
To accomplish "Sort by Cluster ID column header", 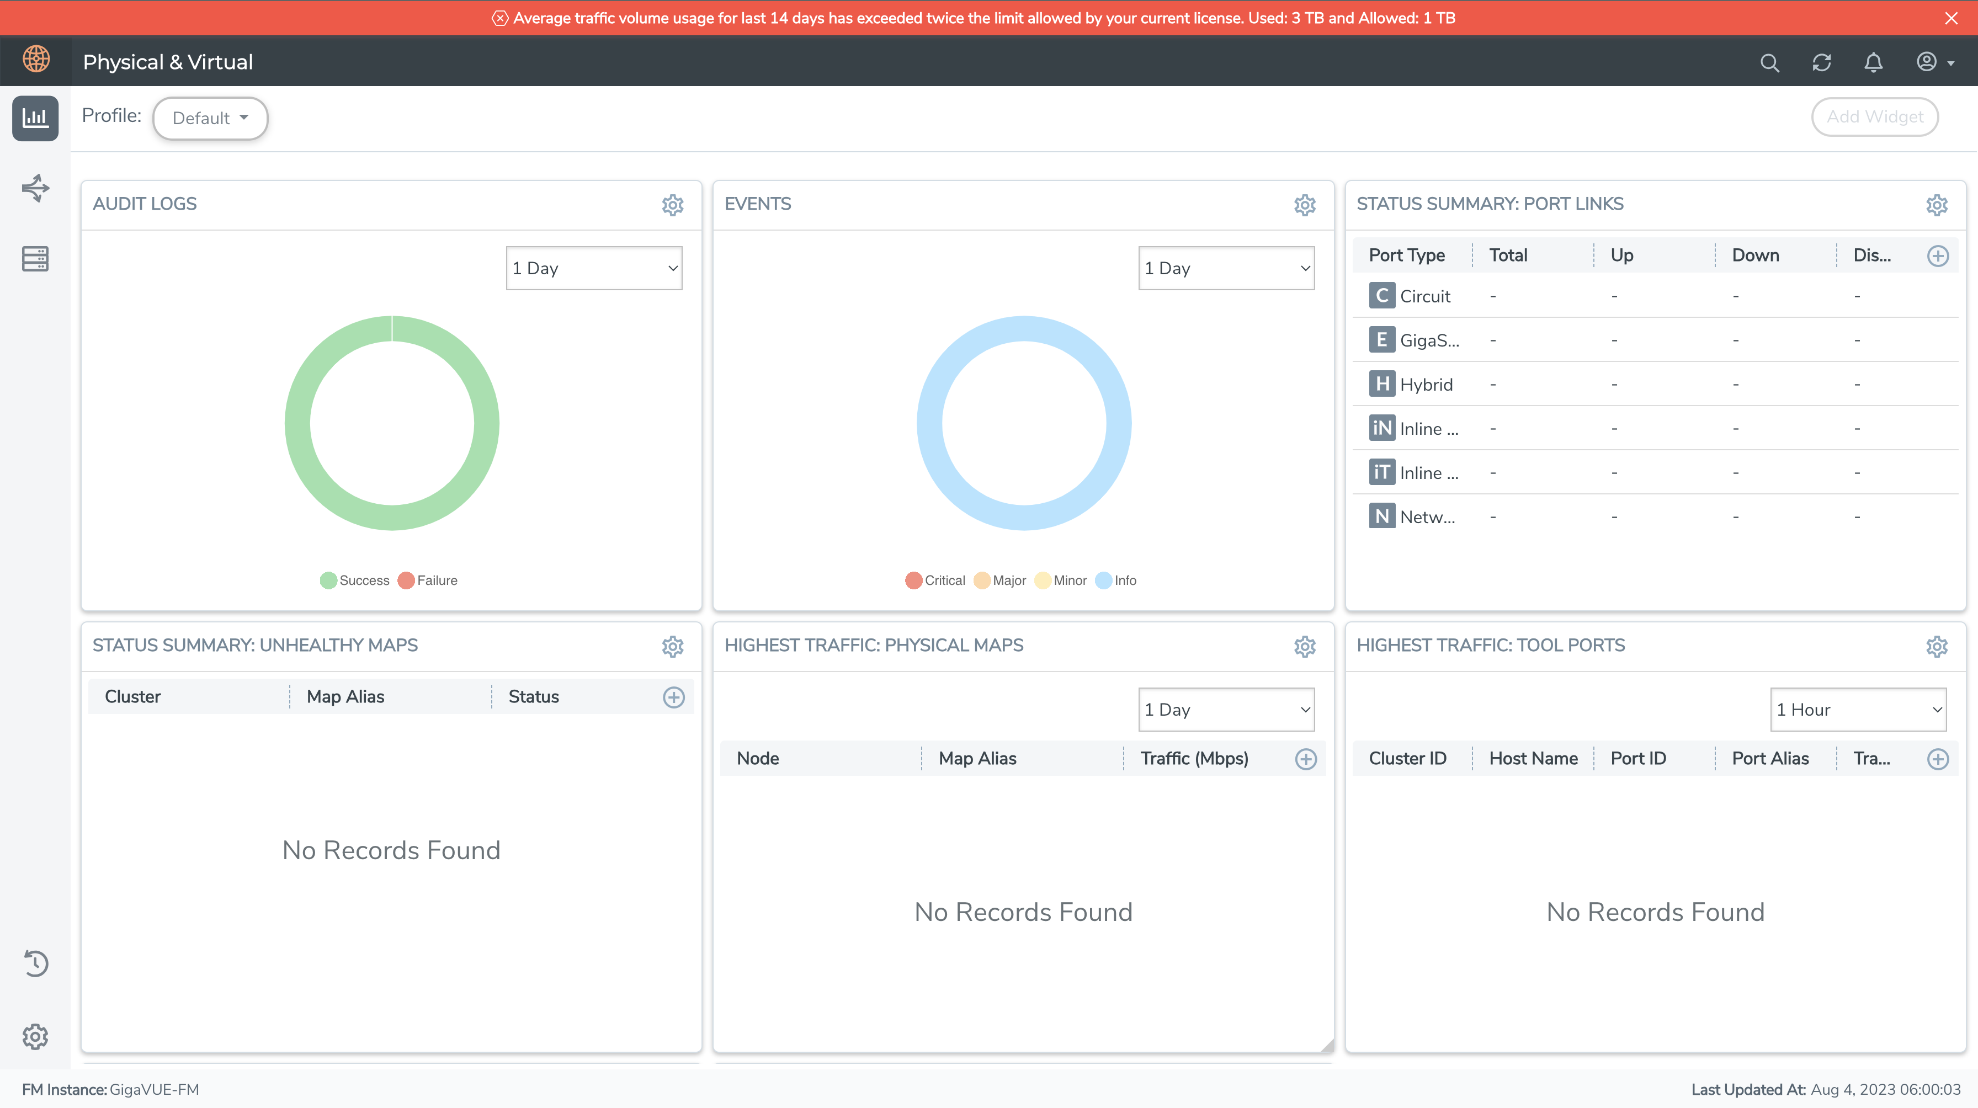I will [1407, 759].
